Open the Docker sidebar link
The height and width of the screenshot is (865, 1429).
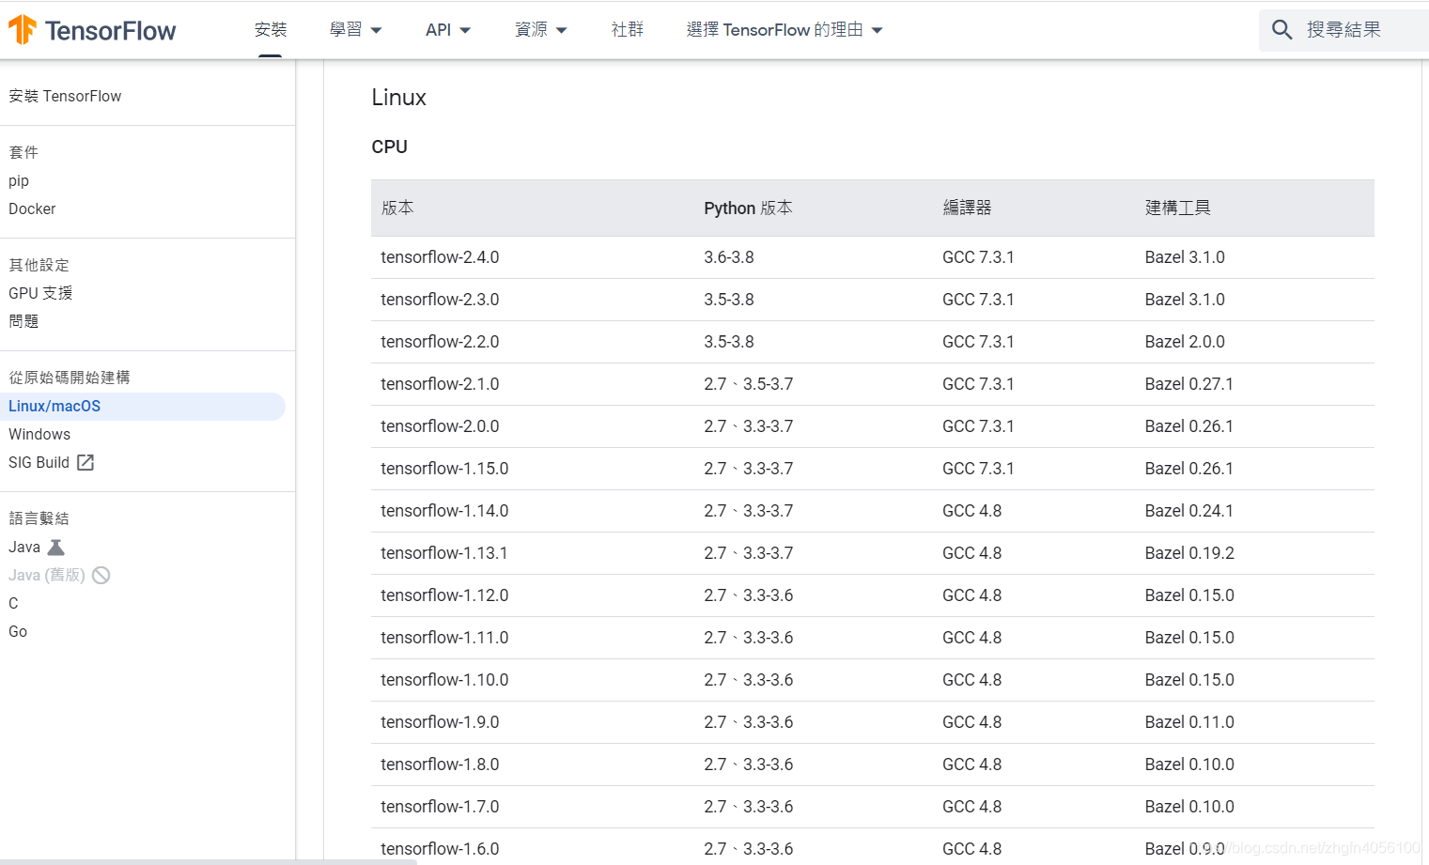click(32, 209)
